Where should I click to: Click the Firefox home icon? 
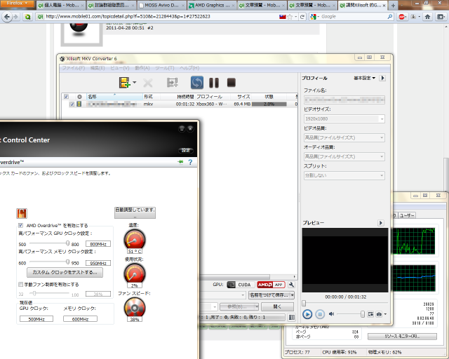427,17
